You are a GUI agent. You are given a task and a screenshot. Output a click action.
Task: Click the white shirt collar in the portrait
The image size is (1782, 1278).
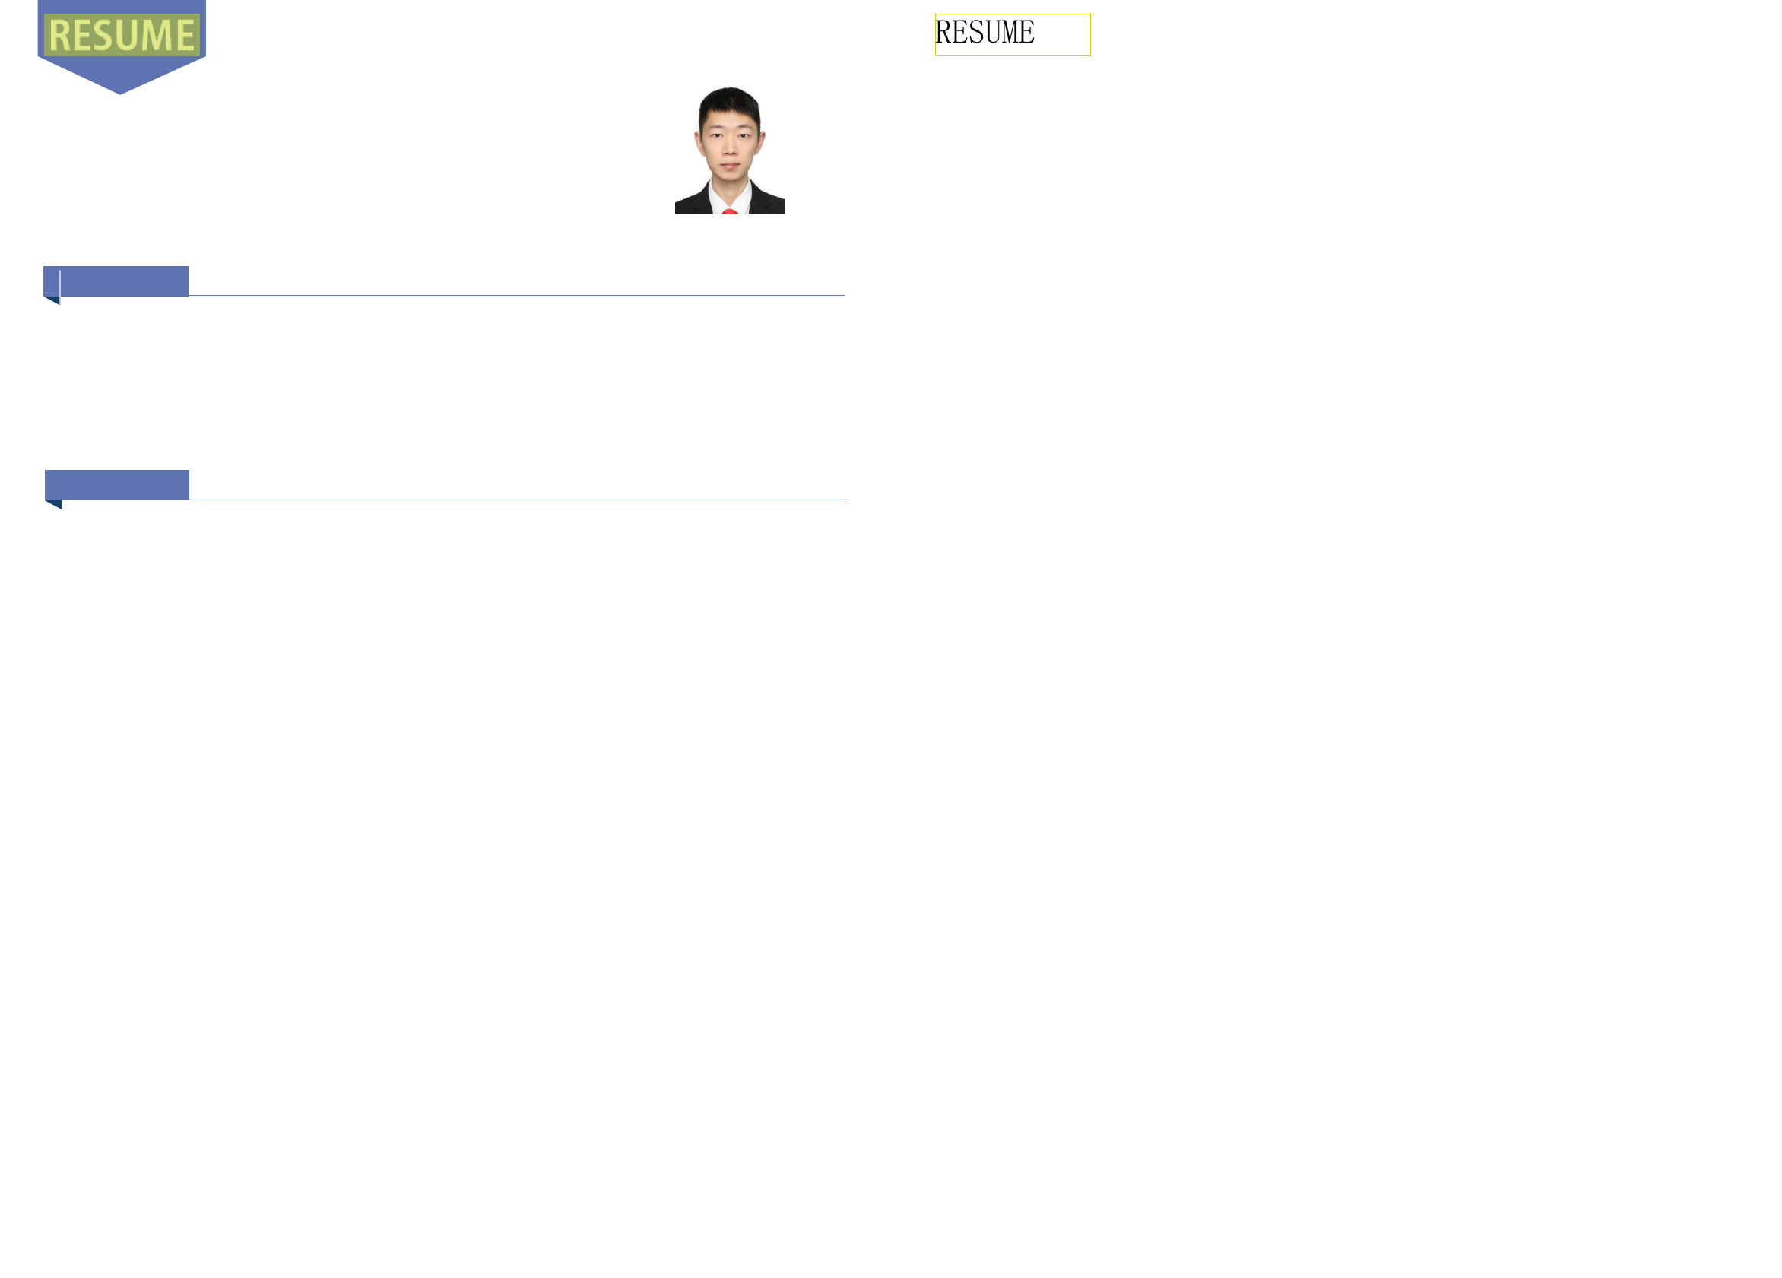click(716, 198)
